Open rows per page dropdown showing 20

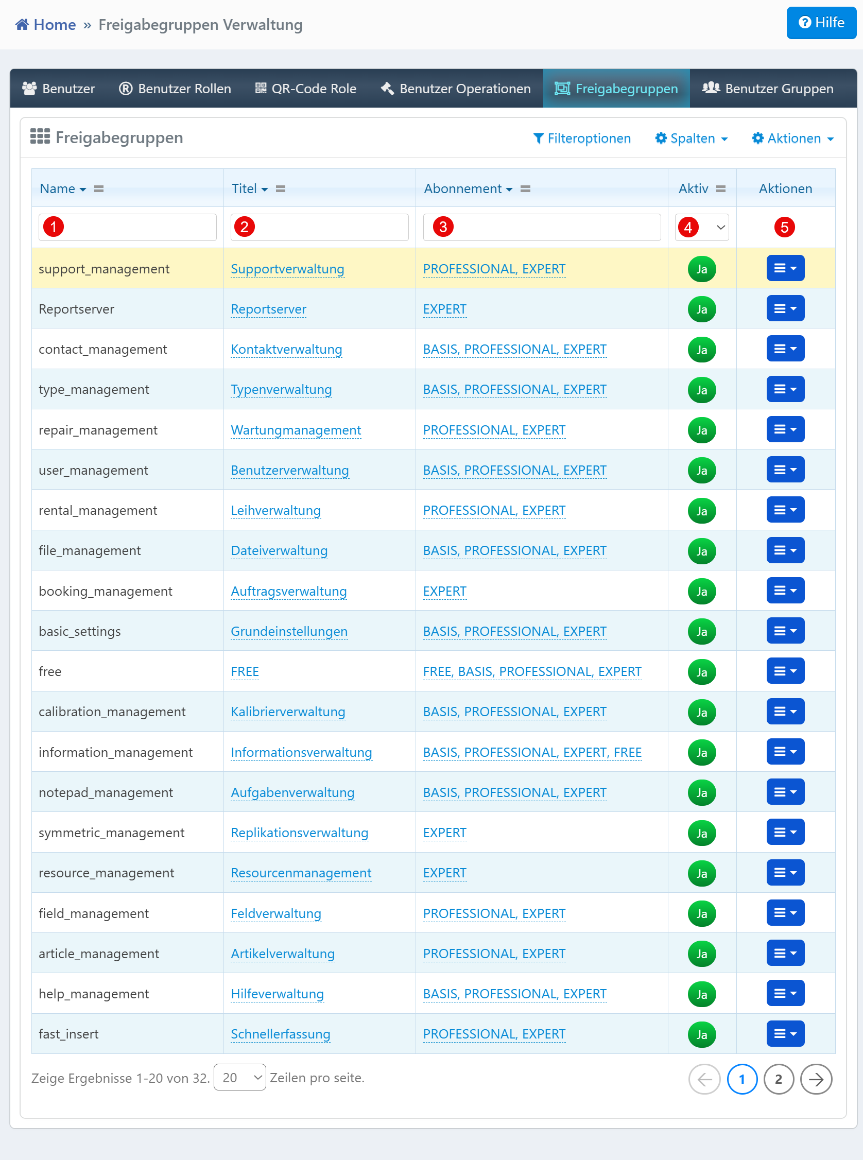point(240,1078)
